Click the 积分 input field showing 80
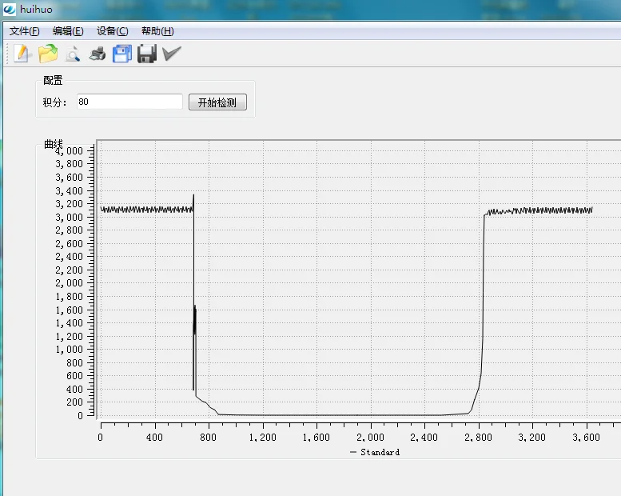Image resolution: width=621 pixels, height=496 pixels. tap(129, 102)
